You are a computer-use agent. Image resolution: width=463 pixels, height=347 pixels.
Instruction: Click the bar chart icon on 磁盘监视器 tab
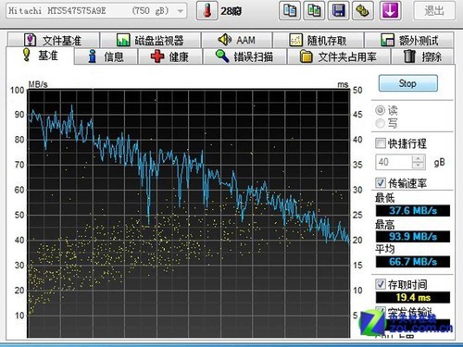pyautogui.click(x=123, y=40)
